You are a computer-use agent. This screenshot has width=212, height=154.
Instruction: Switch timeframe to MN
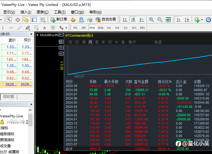click(x=142, y=28)
